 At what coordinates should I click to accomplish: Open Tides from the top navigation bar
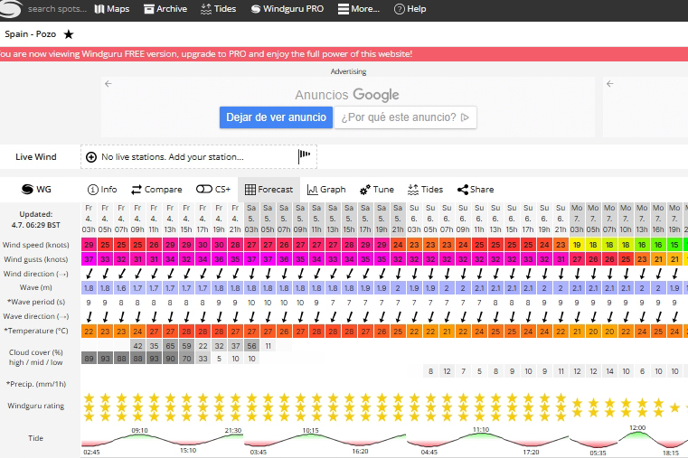[x=218, y=9]
